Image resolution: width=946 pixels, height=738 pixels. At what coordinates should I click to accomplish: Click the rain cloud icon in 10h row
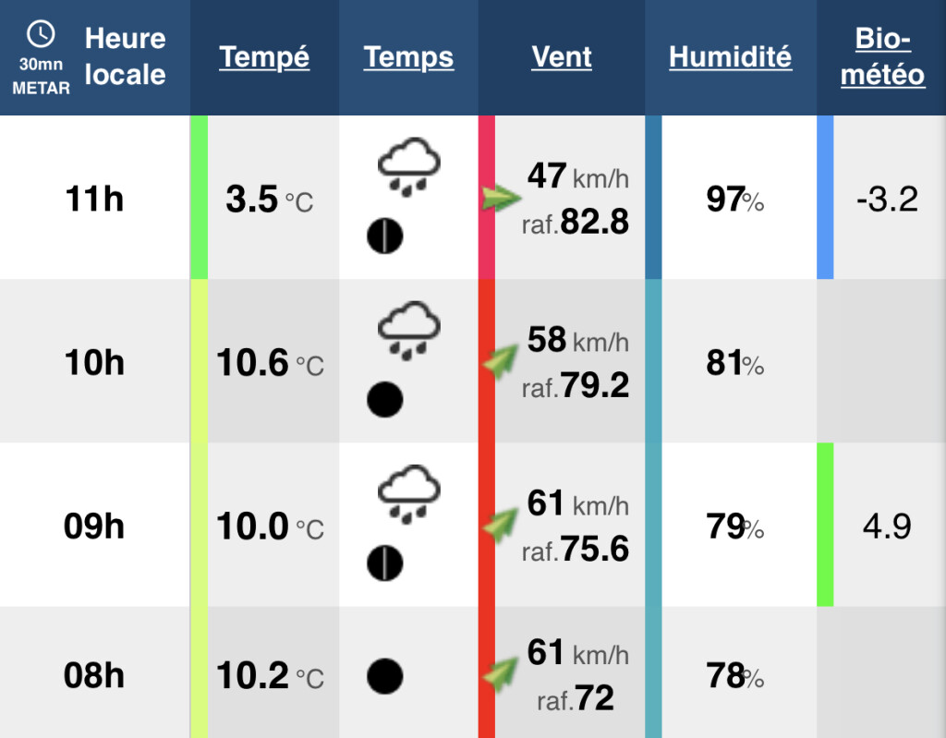click(x=409, y=331)
